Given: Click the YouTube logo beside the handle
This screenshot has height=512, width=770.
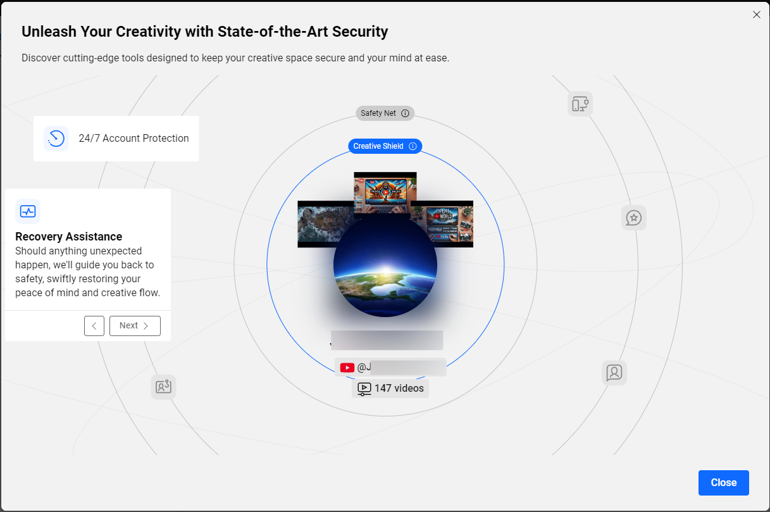Looking at the screenshot, I should pyautogui.click(x=347, y=368).
